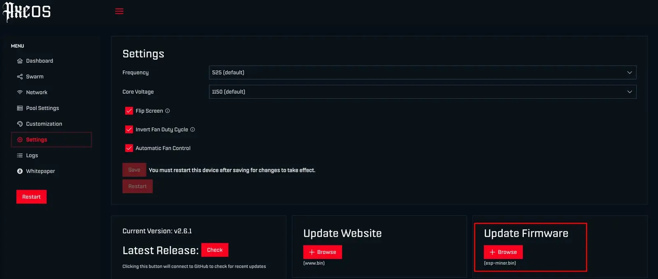
Task: Click the Settings page heading
Action: [143, 54]
